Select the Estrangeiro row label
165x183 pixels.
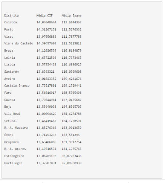tap(14, 156)
